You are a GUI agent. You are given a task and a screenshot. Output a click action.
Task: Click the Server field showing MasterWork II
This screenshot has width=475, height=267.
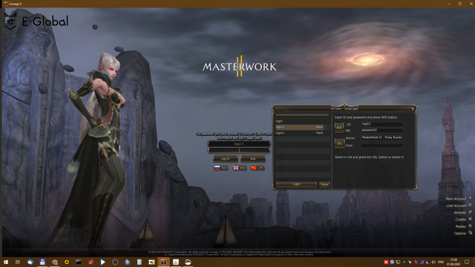pos(382,138)
